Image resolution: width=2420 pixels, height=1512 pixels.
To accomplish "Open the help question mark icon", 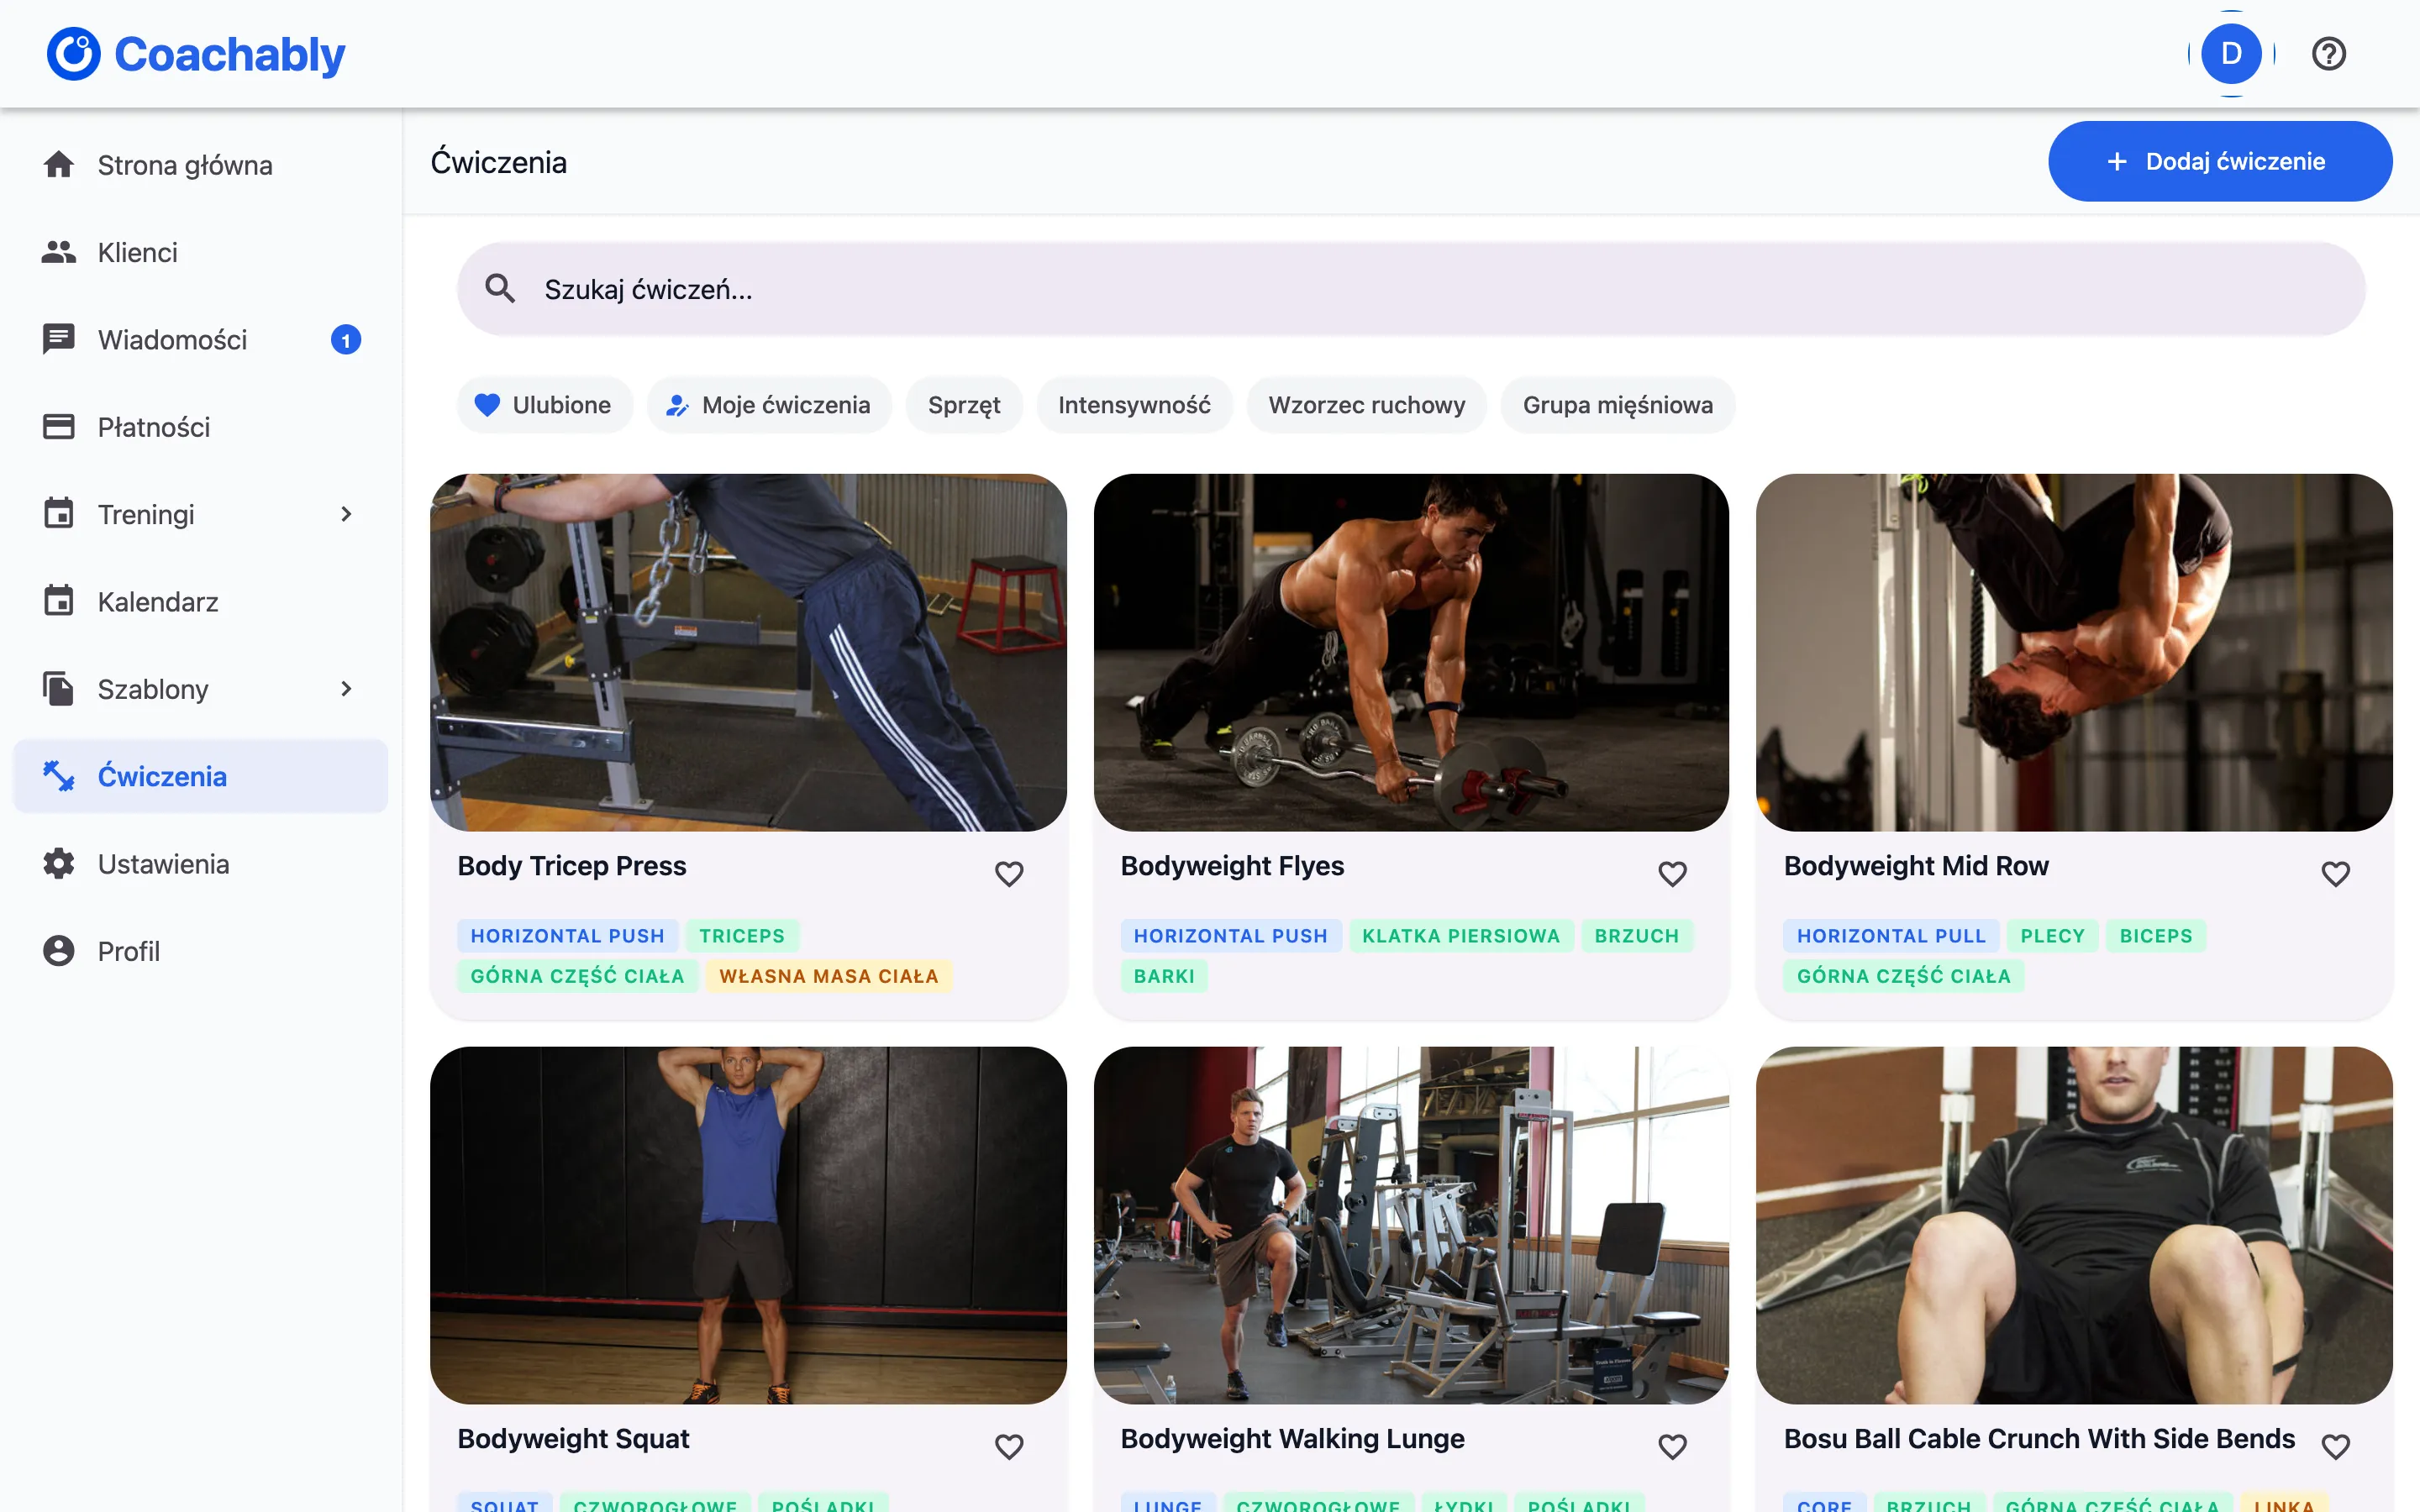I will (x=2328, y=54).
